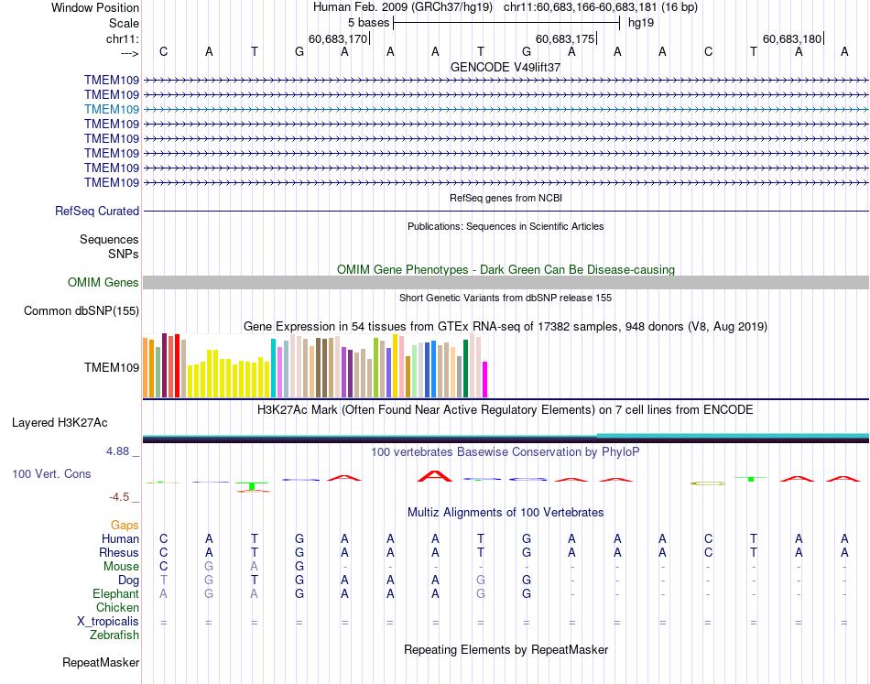The image size is (870, 684).
Task: Select the 'Zebrafish' alignment row label
Action: click(114, 635)
